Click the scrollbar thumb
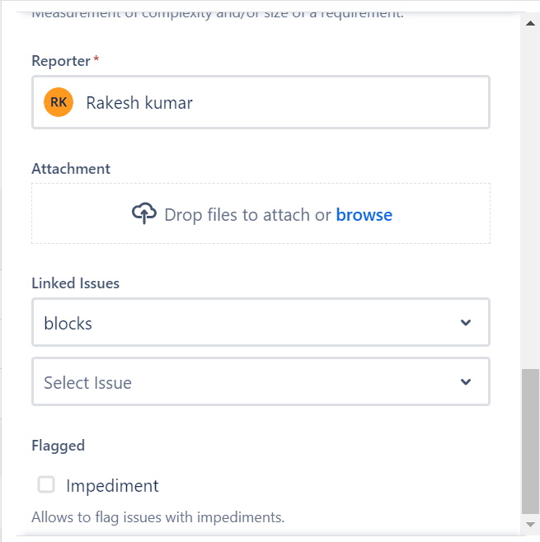The height and width of the screenshot is (542, 540). point(530,441)
